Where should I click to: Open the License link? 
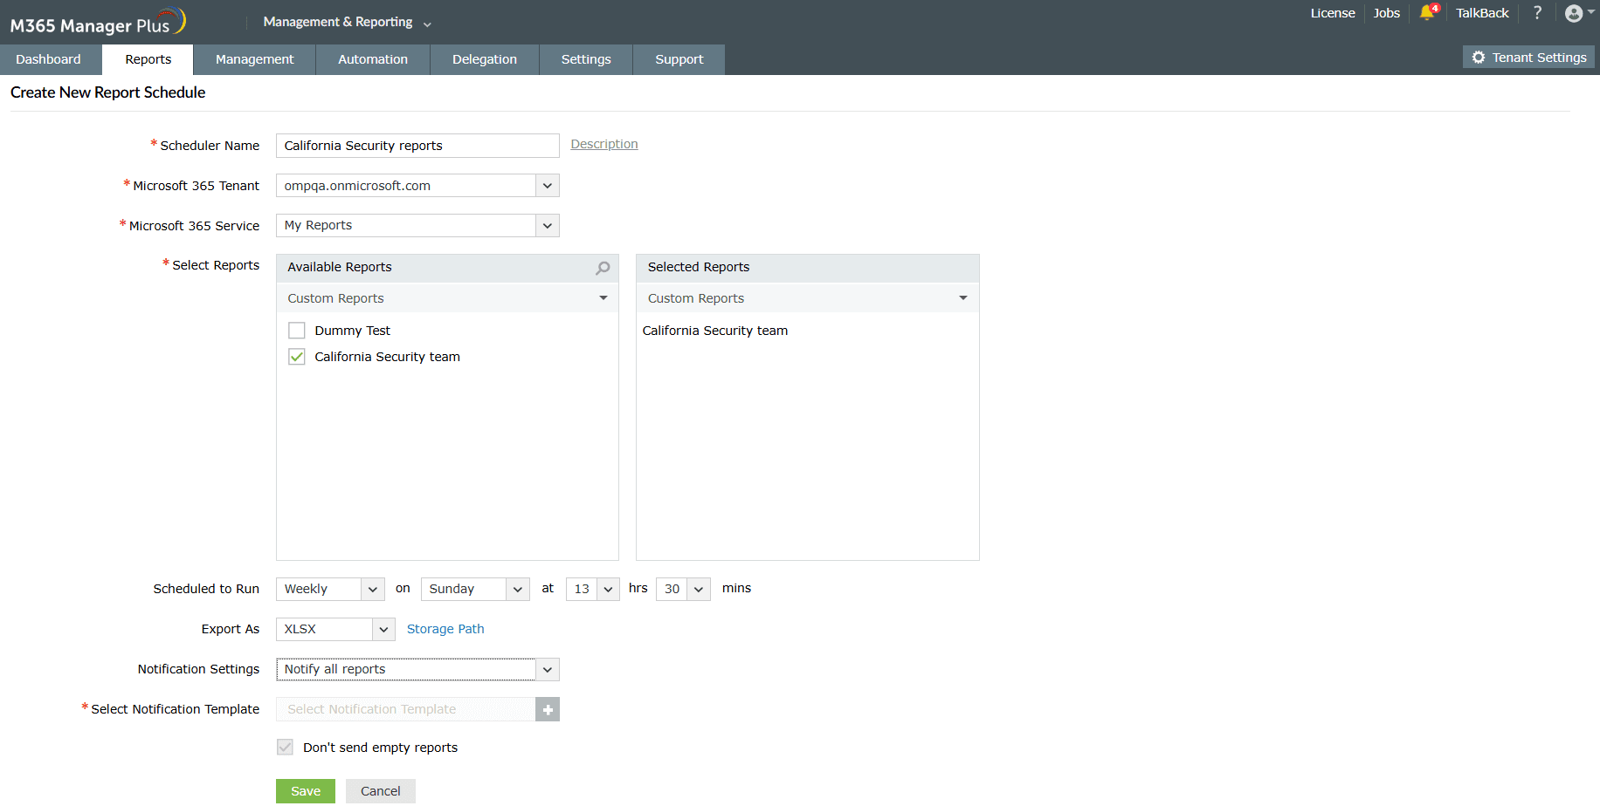1333,13
